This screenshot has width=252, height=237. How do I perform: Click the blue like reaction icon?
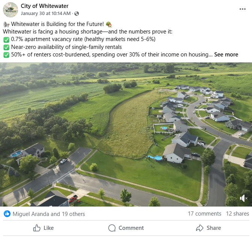[7, 214]
